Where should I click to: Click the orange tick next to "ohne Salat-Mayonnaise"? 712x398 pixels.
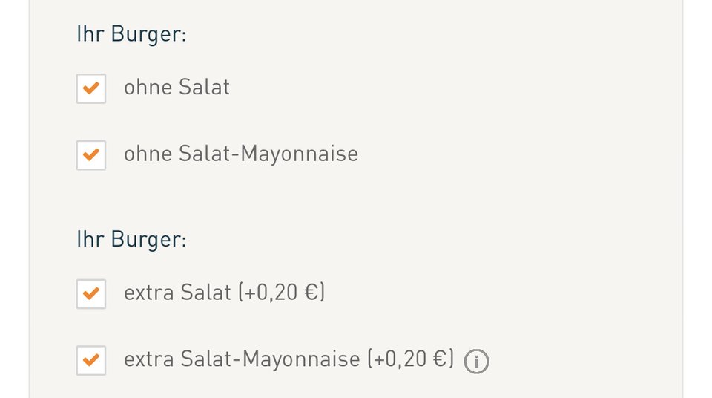90,155
